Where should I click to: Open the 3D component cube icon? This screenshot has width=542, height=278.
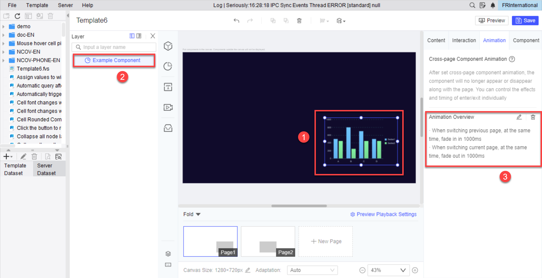click(168, 46)
